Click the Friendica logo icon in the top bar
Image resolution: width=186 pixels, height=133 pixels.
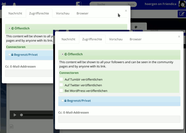[79, 4]
